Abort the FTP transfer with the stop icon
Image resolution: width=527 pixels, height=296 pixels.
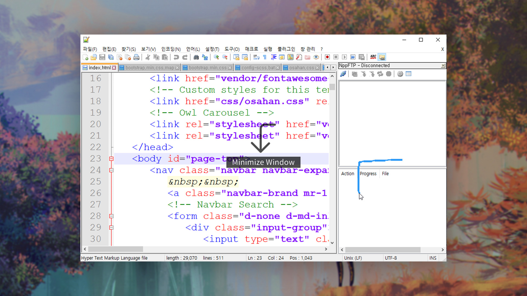click(389, 74)
